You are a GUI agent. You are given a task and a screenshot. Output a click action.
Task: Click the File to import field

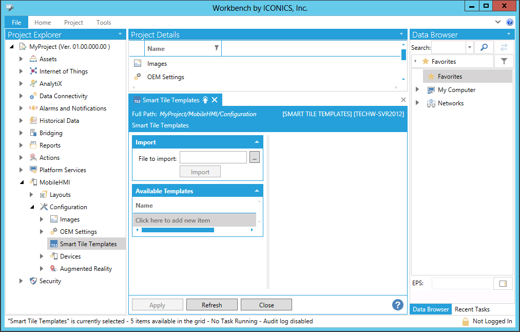(213, 157)
